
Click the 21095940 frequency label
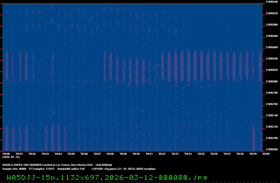pos(272,2)
